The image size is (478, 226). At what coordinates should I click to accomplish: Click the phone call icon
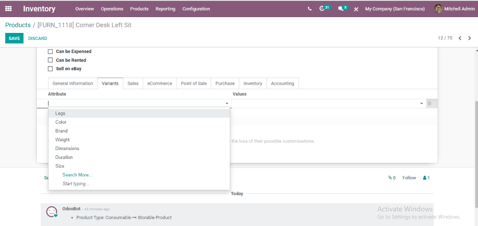[x=310, y=9]
